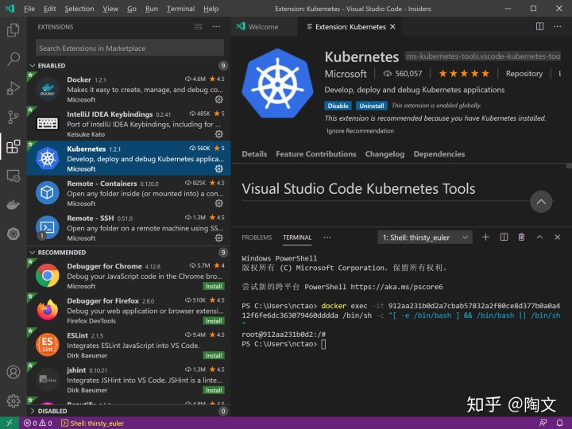Select the Remote - SSH extension row
This screenshot has height=429, width=572.
(x=129, y=228)
